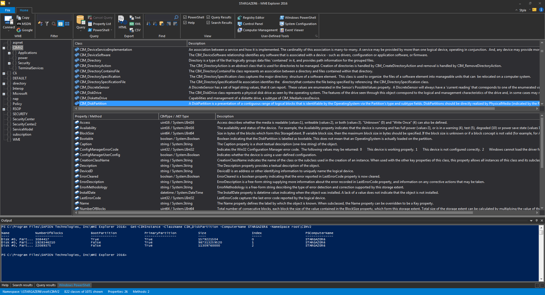The width and height of the screenshot is (545, 295).
Task: Export query results as HTML
Action: click(x=122, y=23)
